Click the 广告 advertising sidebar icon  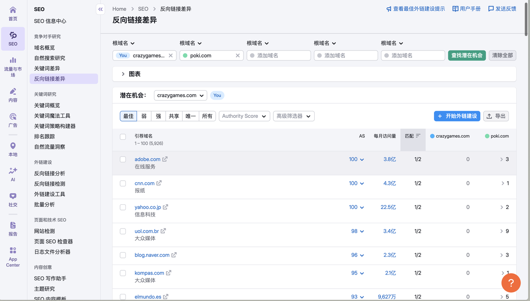coord(13,120)
